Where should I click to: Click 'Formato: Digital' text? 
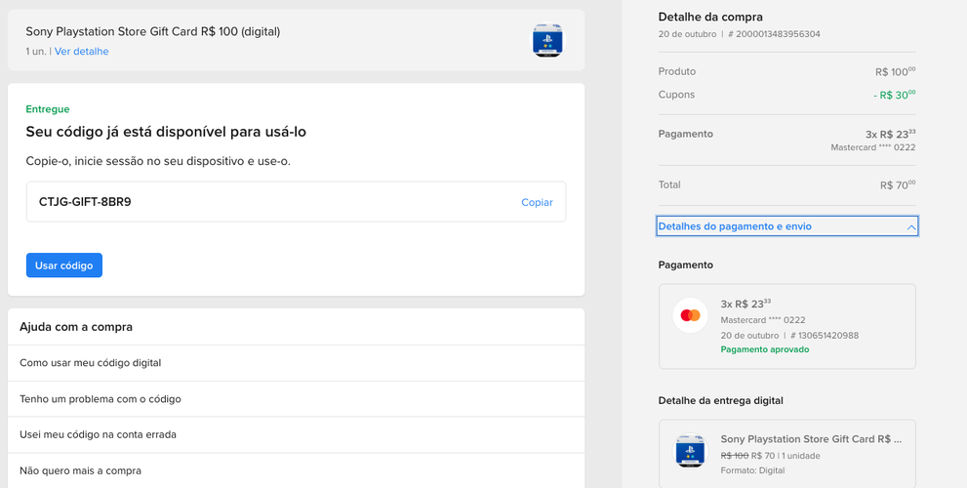point(752,470)
